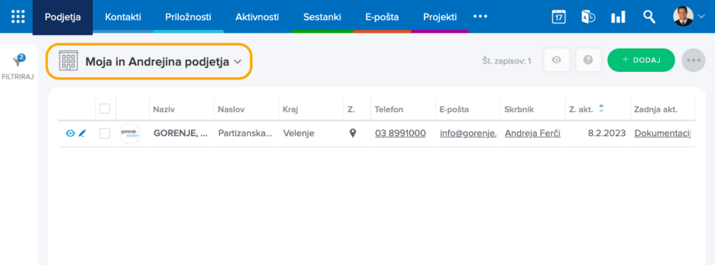Viewport: 715px width, 265px height.
Task: Open the bar chart reports icon
Action: click(618, 17)
